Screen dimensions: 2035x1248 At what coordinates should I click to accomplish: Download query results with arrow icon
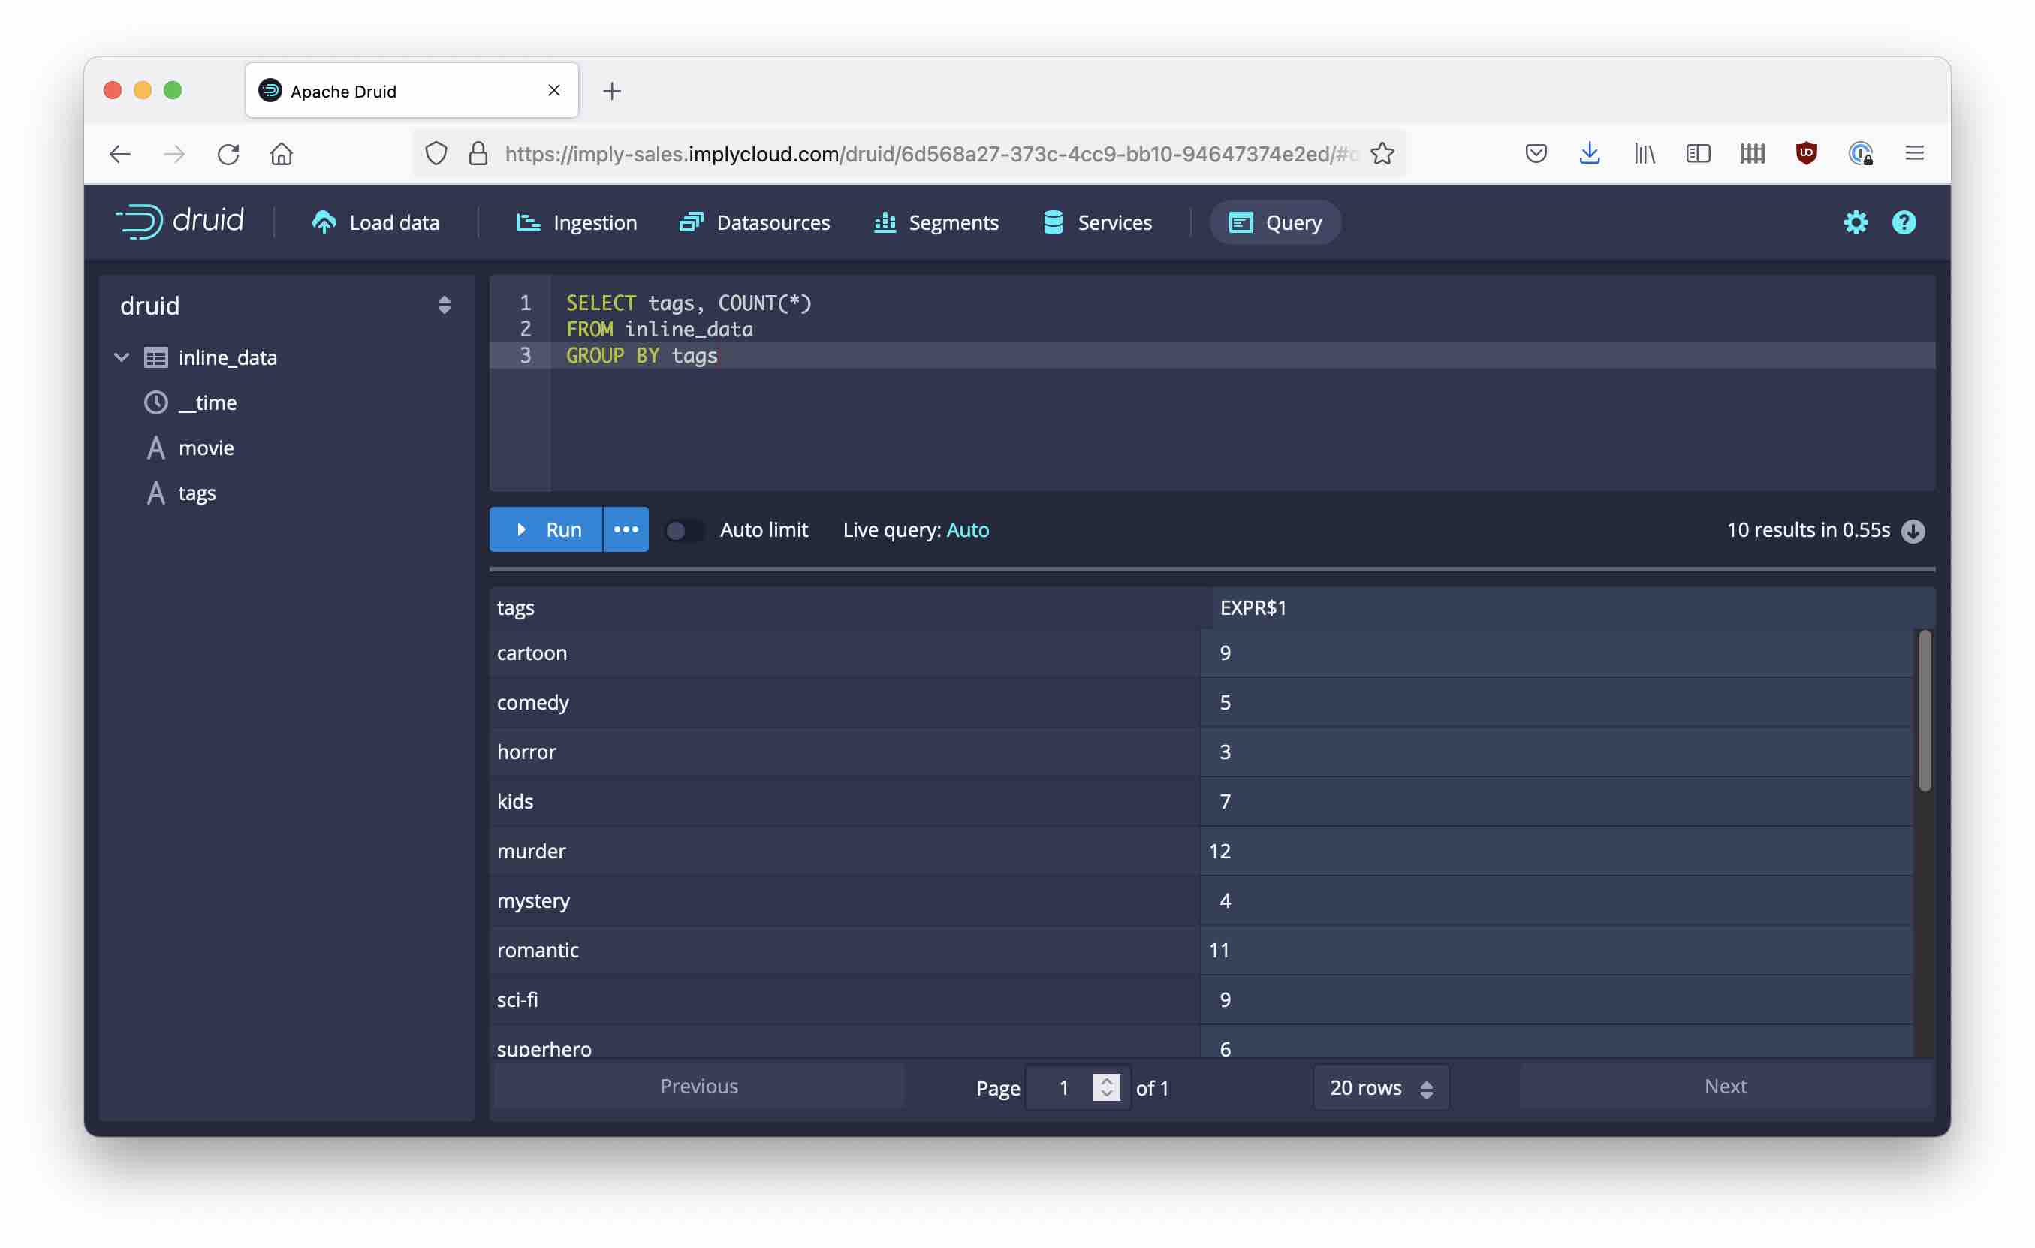click(1913, 530)
